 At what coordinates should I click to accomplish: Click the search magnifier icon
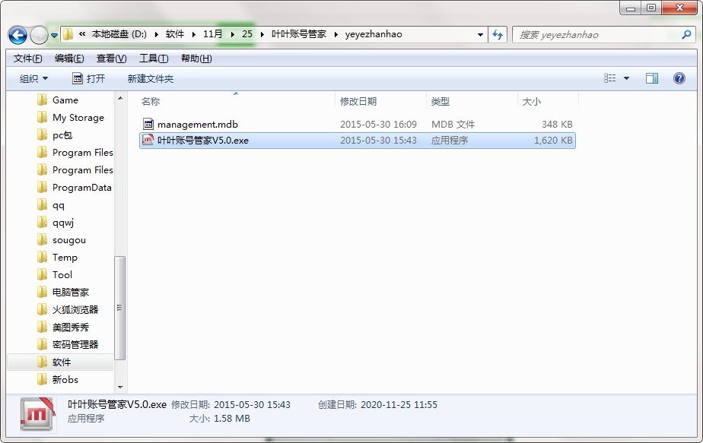pos(686,34)
